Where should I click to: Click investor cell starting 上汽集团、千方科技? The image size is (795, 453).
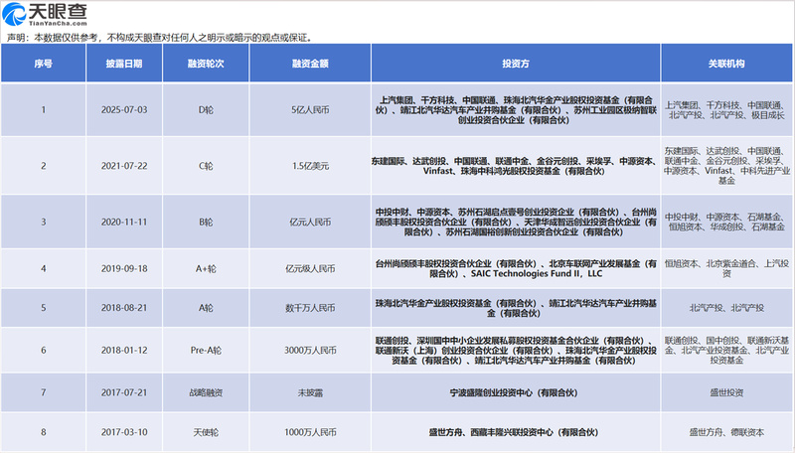click(516, 110)
